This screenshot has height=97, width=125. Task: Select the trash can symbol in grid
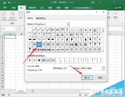[44, 35]
